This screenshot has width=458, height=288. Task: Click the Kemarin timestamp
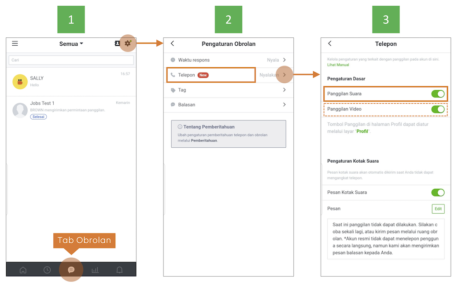click(123, 102)
